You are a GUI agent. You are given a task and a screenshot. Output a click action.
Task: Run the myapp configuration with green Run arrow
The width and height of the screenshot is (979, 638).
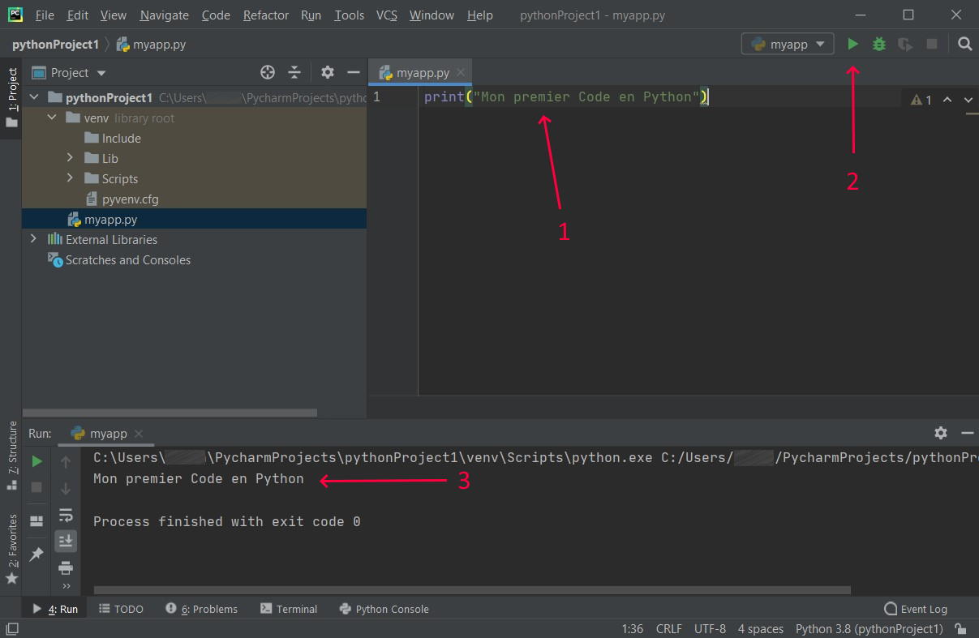click(x=852, y=44)
